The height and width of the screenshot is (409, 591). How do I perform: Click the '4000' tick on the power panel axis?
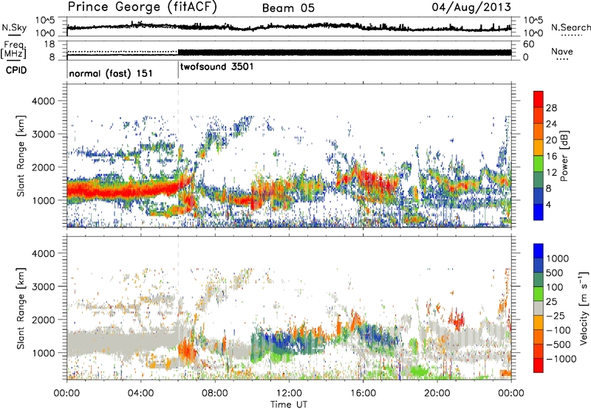[43, 101]
